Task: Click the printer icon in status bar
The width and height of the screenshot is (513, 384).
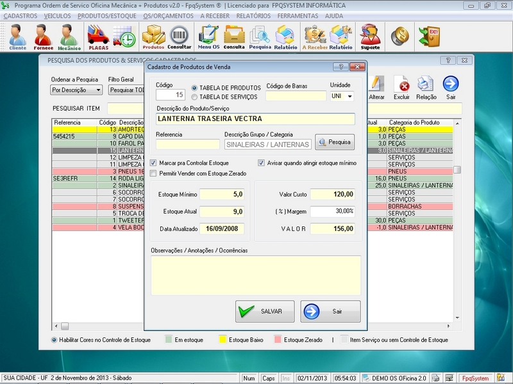Action: pyautogui.click(x=435, y=378)
